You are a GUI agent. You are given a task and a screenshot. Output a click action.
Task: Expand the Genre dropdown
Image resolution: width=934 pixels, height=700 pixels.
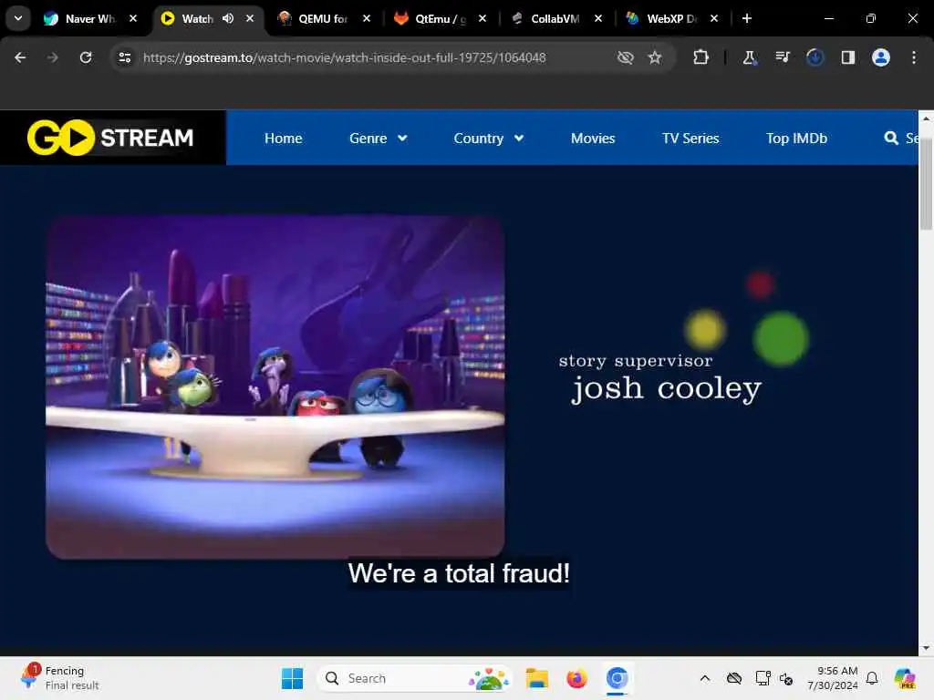(379, 139)
